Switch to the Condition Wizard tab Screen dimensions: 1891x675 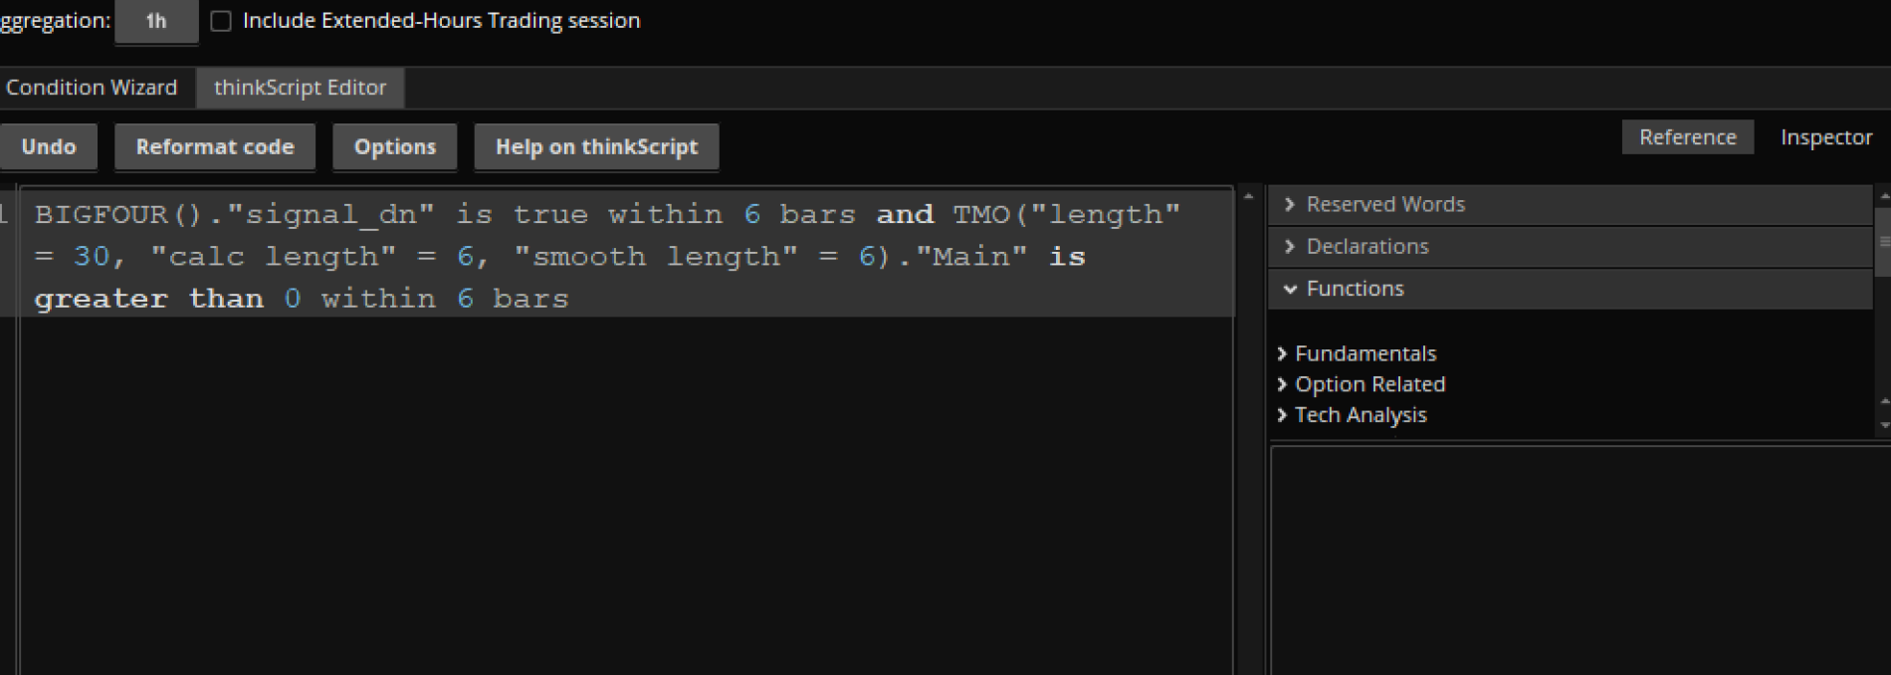coord(92,88)
